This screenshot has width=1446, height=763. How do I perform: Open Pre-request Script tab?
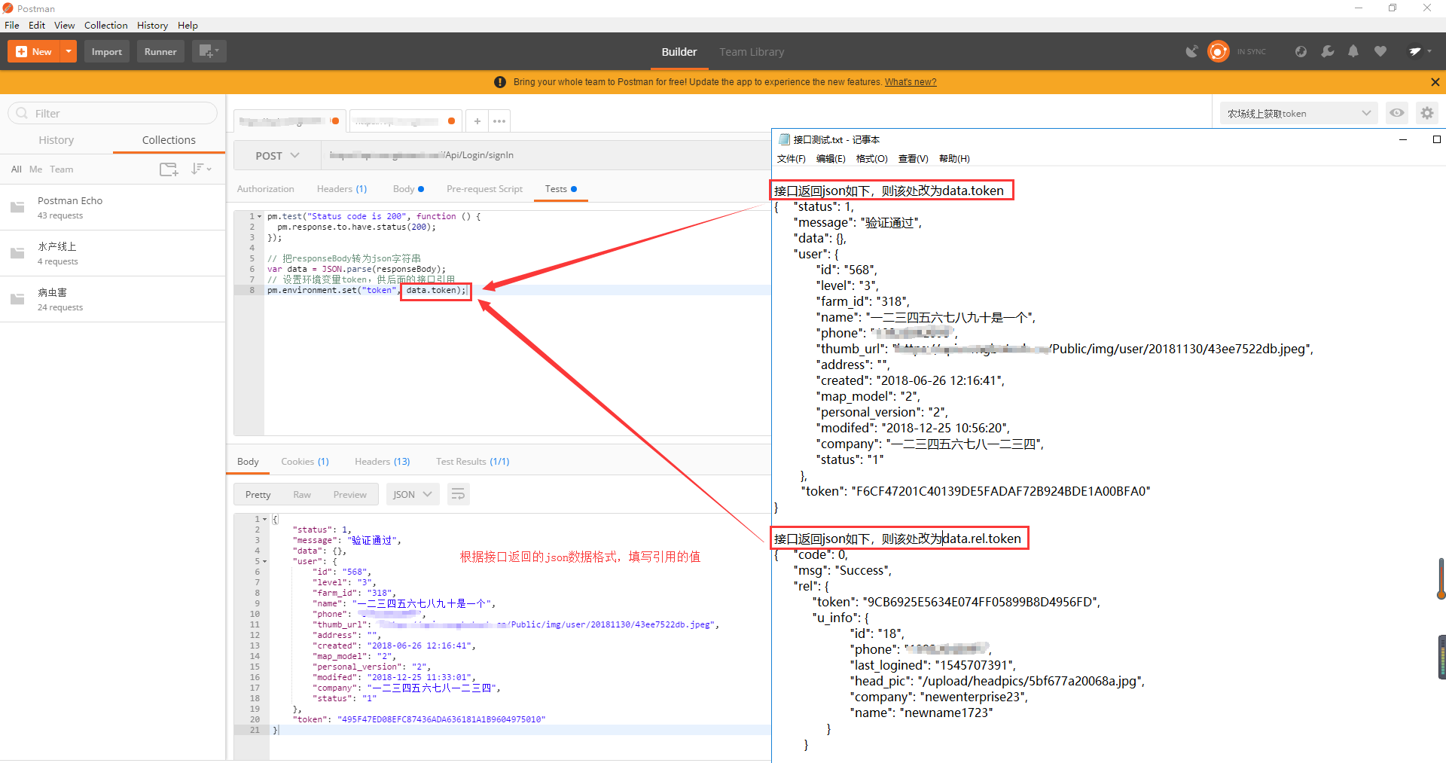coord(484,189)
